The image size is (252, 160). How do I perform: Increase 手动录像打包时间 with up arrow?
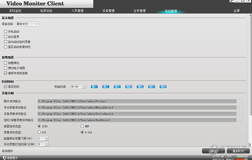[x=47, y=143]
